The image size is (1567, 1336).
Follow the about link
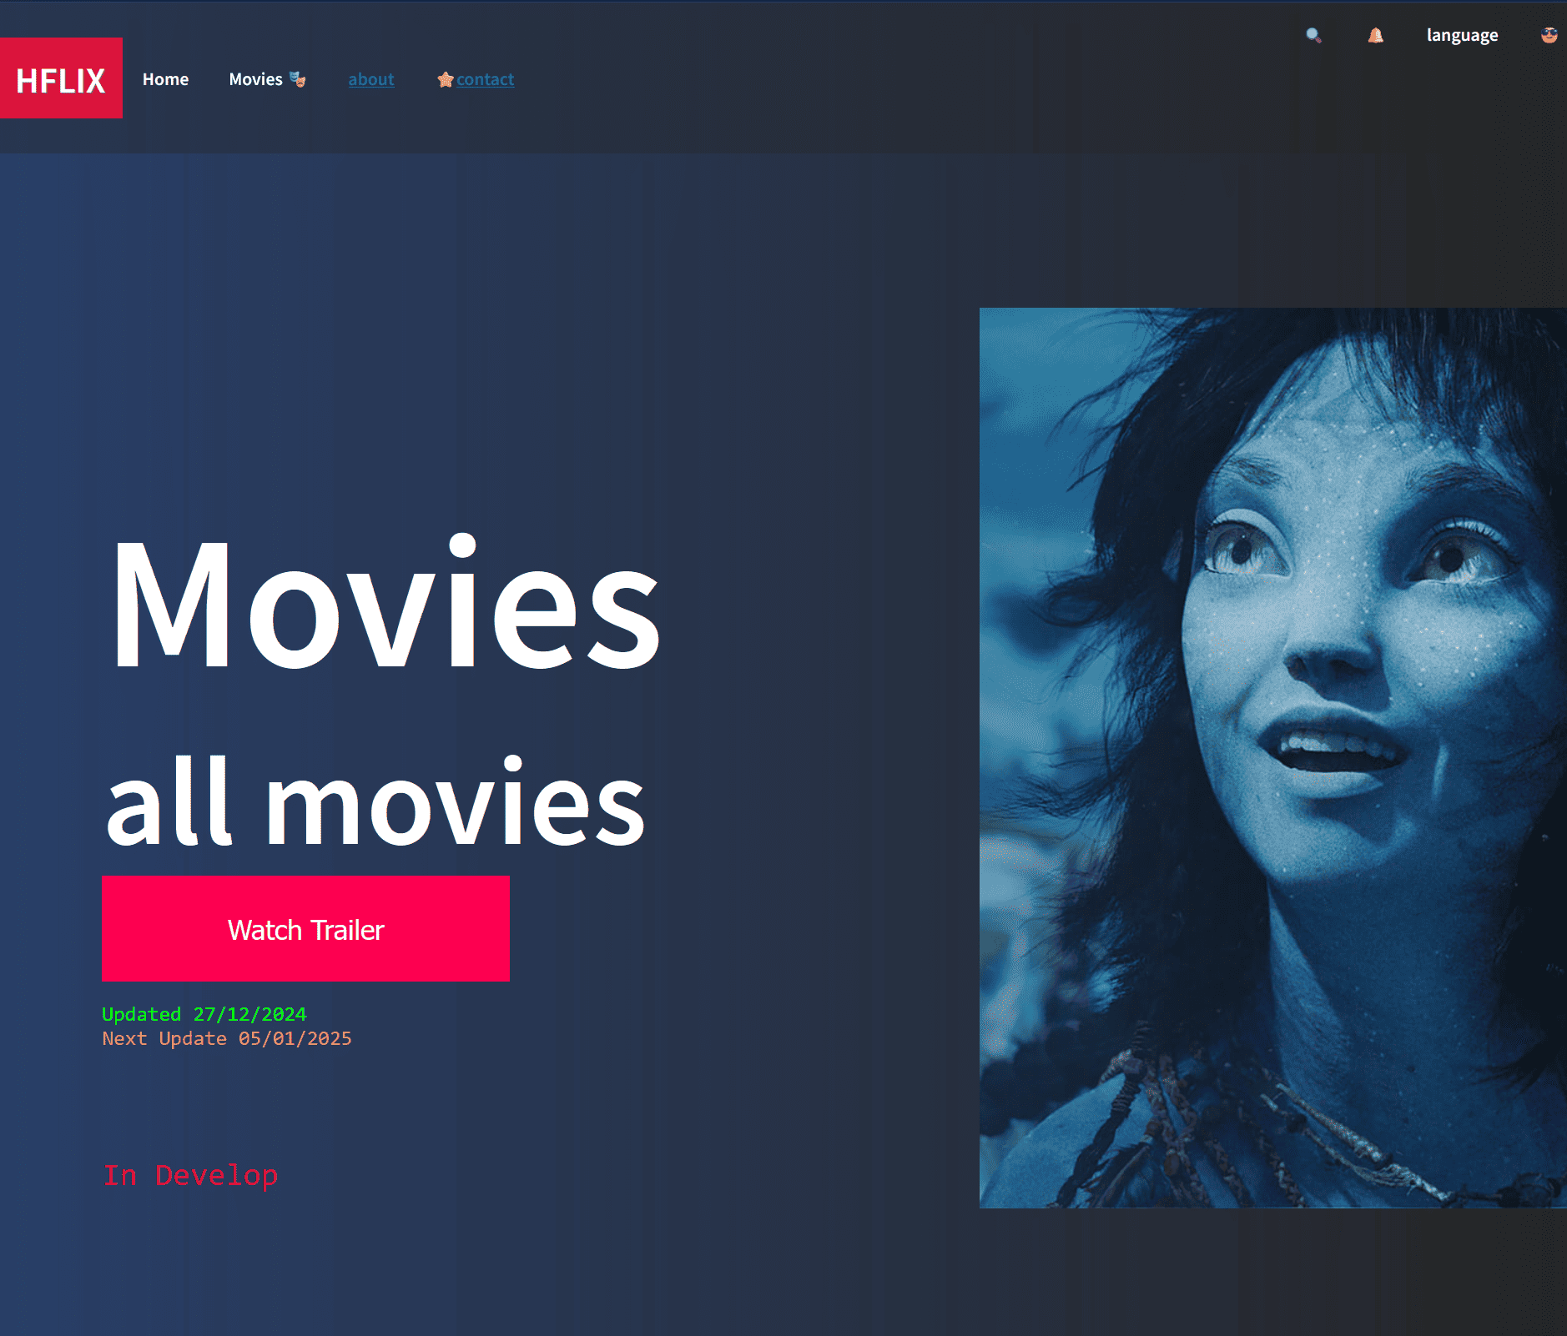coord(371,79)
